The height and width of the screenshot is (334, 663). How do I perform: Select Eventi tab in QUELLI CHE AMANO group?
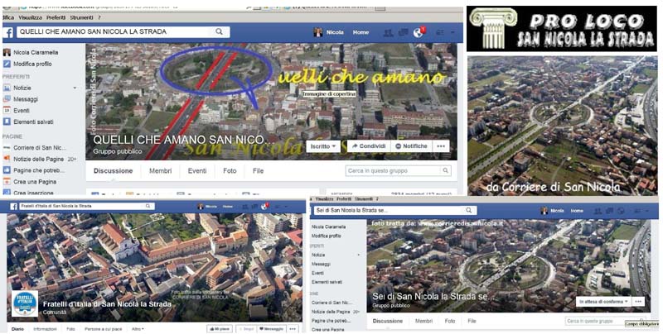coord(197,171)
